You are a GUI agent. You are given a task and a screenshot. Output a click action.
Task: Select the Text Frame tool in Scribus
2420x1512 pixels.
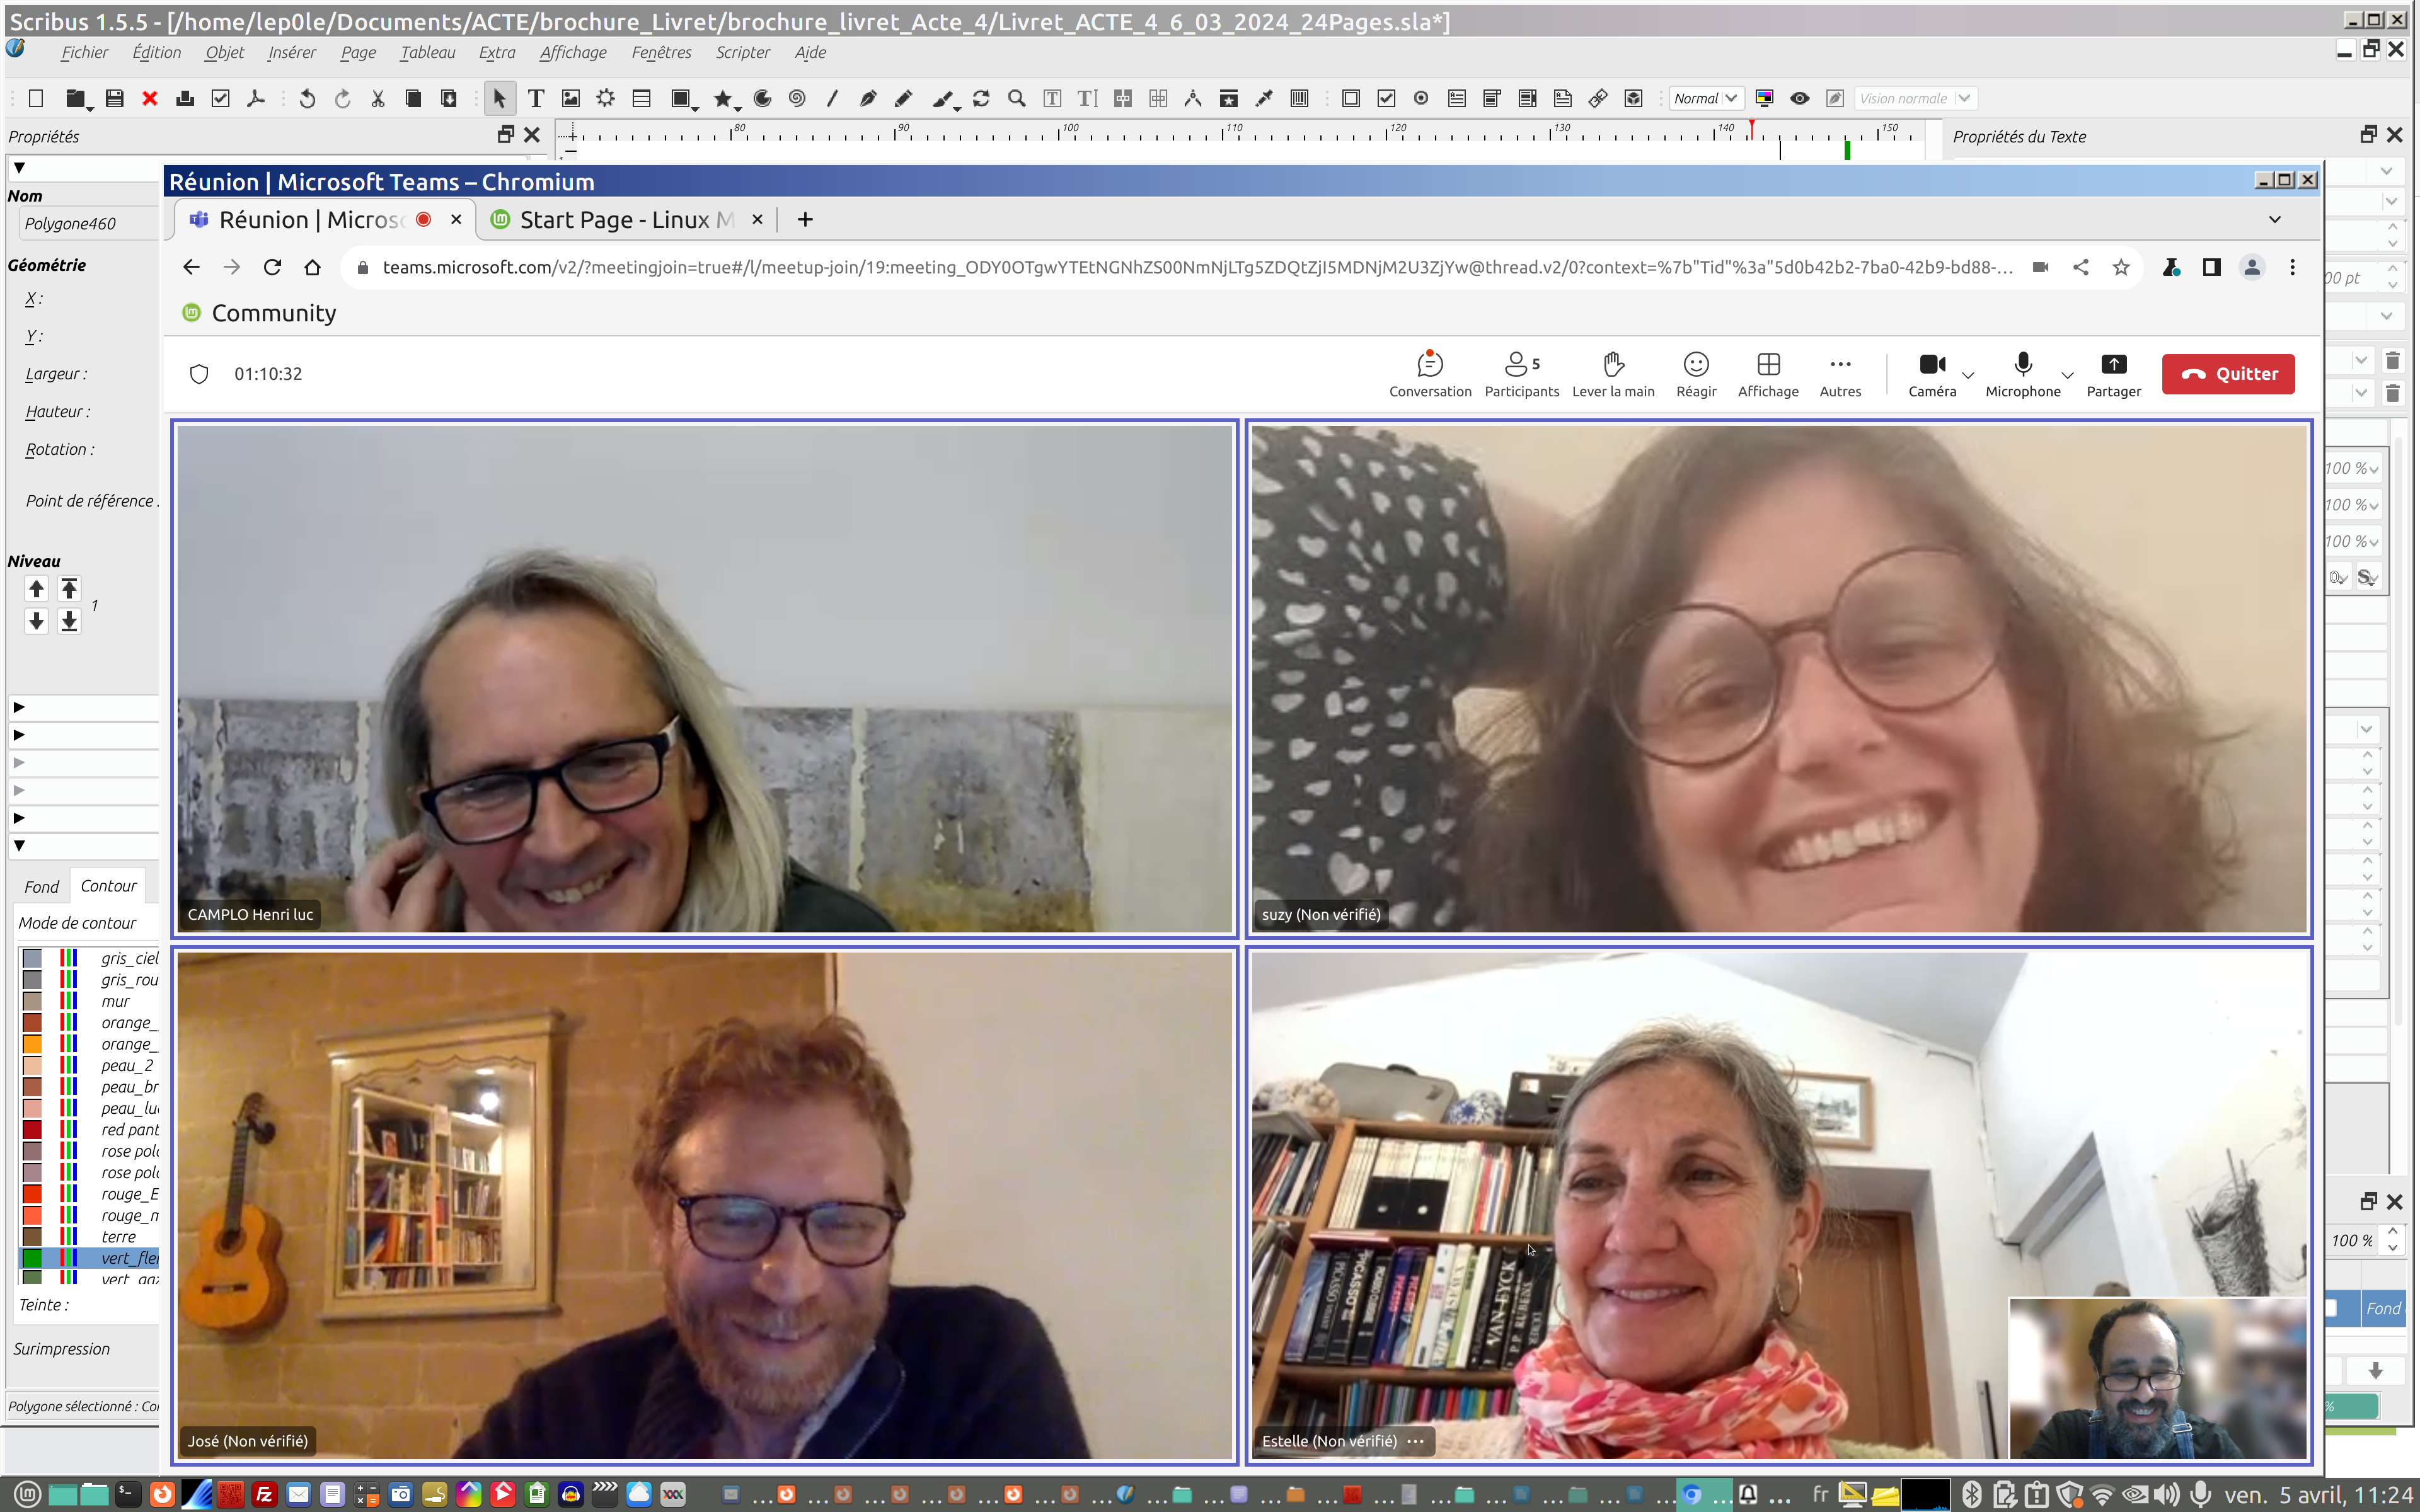coord(536,98)
